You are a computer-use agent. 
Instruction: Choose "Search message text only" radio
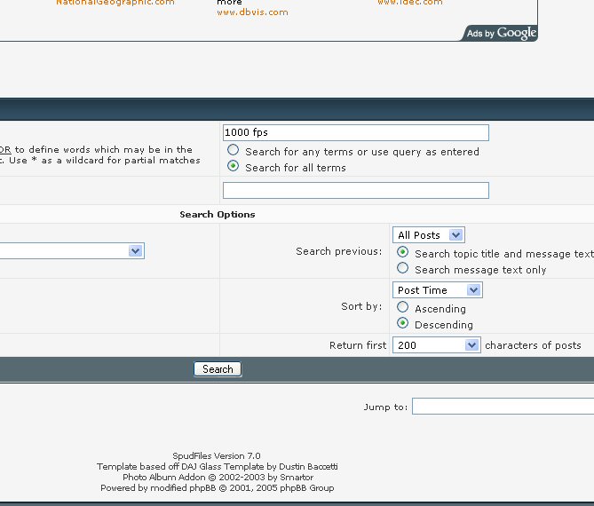coord(404,268)
